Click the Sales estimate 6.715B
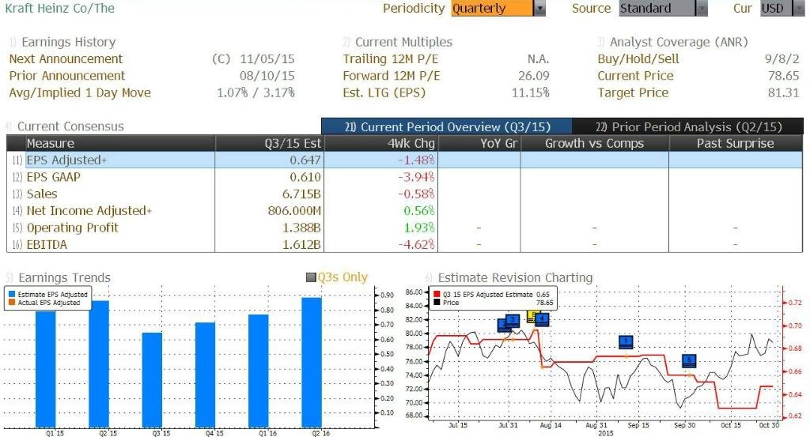 point(301,194)
